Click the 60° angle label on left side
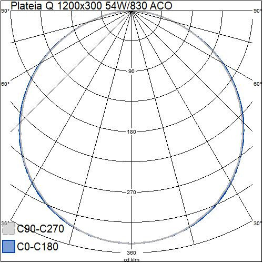This screenshot has width=263, height=263. [5, 84]
